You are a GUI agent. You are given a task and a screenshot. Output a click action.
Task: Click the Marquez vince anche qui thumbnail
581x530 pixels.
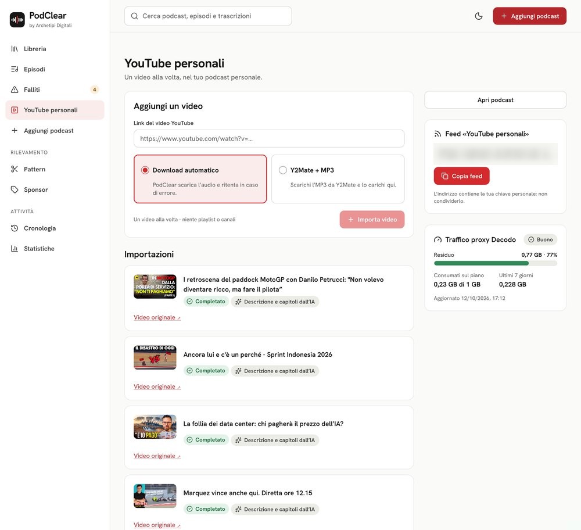pos(155,496)
